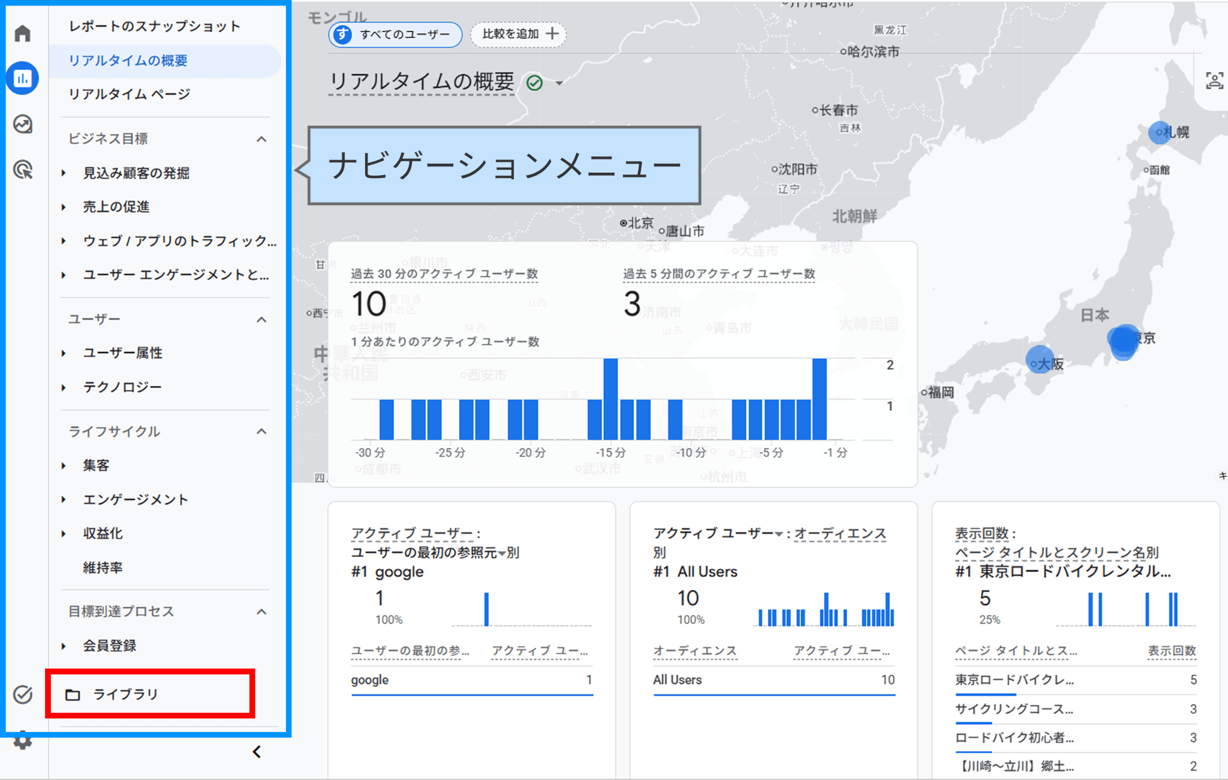Screen dimensions: 1228x780
Task: Click サイクリングコース... table row
Action: (x=1076, y=709)
